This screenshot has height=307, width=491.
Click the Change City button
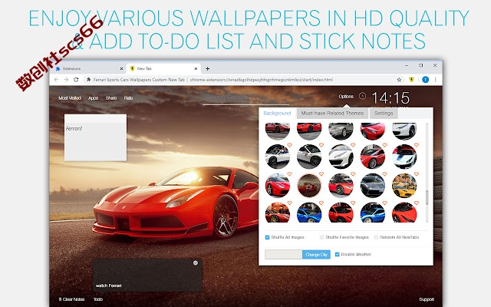pos(316,254)
